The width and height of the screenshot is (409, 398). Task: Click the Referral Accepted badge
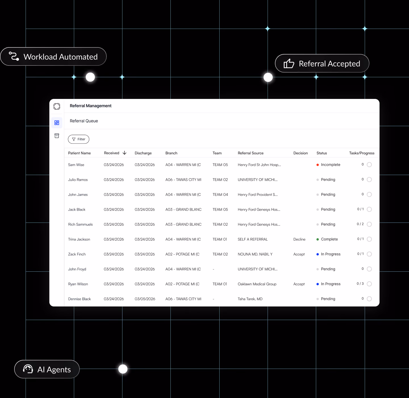tap(322, 63)
